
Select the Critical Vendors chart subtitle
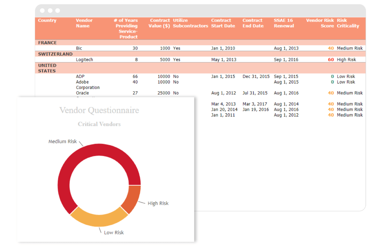click(x=99, y=124)
